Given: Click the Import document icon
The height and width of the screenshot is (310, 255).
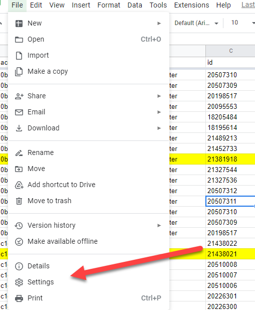Looking at the screenshot, I should pos(19,56).
